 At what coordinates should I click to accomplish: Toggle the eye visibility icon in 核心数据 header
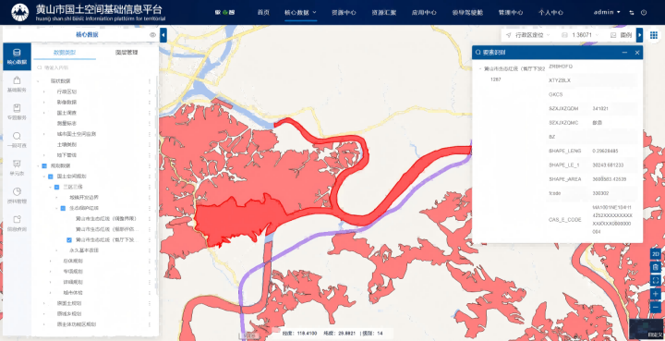point(152,35)
